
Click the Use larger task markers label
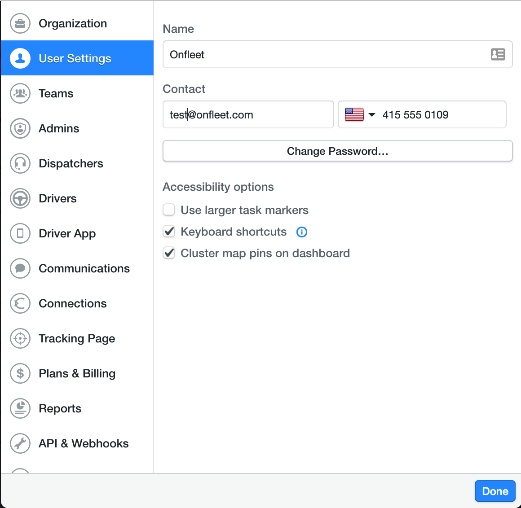click(244, 210)
